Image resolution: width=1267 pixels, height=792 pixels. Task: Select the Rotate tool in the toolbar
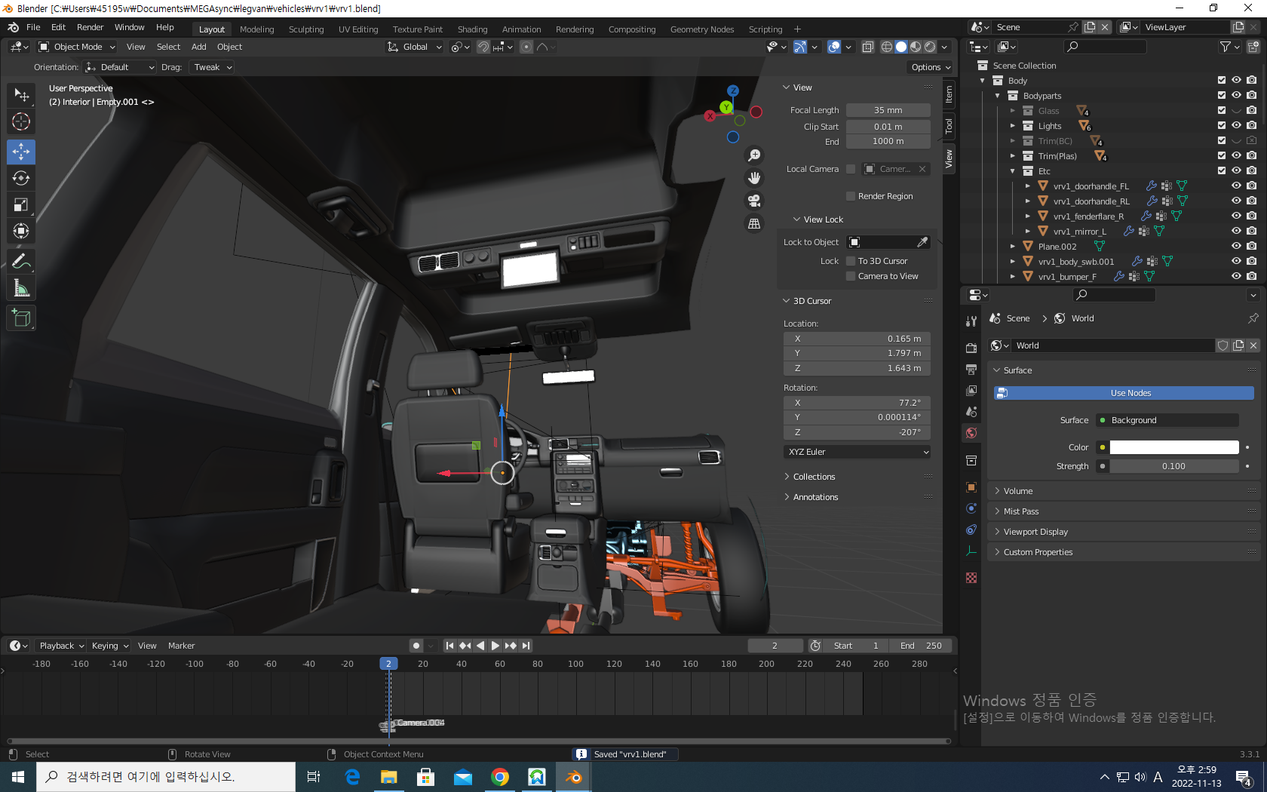(x=21, y=178)
